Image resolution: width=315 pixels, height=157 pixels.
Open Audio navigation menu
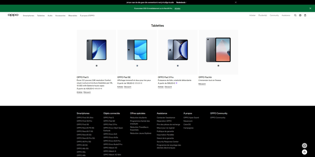(50, 15)
